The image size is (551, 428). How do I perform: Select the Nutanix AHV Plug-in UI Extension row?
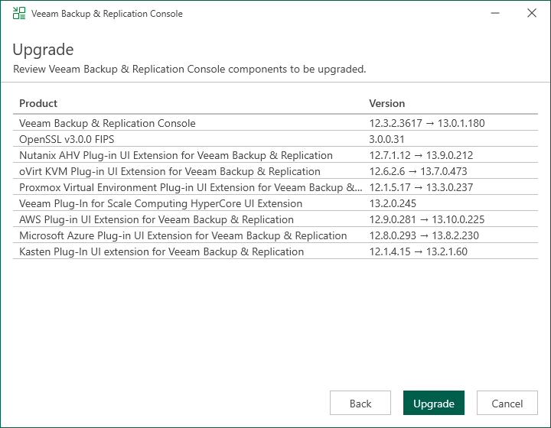(x=275, y=155)
